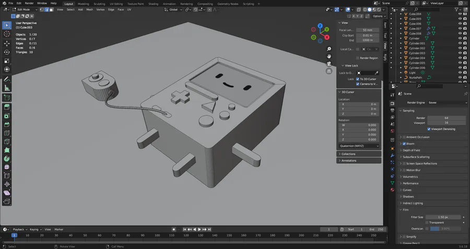The height and width of the screenshot is (249, 470).
Task: Expand the Volumetrics panel
Action: pyautogui.click(x=433, y=177)
